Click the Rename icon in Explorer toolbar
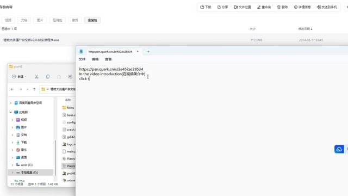The height and width of the screenshot is (196, 348). [x=70, y=77]
